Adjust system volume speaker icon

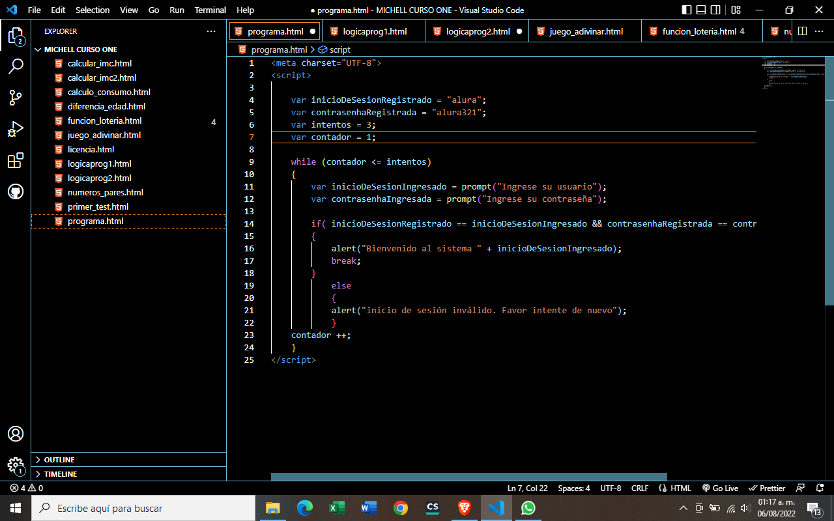[x=745, y=508]
